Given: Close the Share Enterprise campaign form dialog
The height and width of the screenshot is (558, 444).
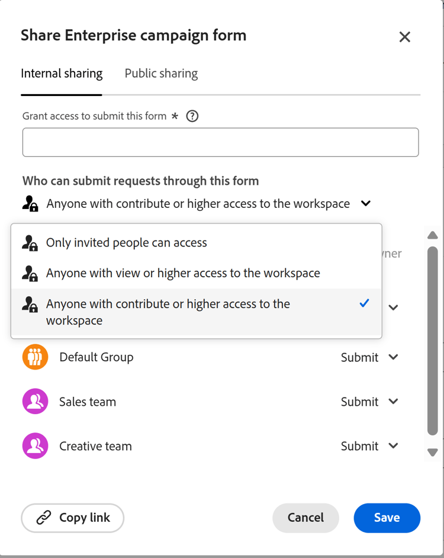Looking at the screenshot, I should pos(404,37).
